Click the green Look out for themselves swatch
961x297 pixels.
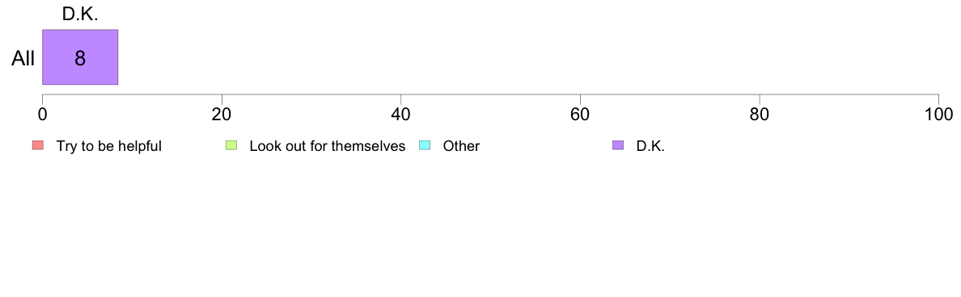pos(231,145)
